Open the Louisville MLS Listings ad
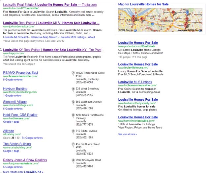This screenshot has height=173, width=206. tap(135, 82)
